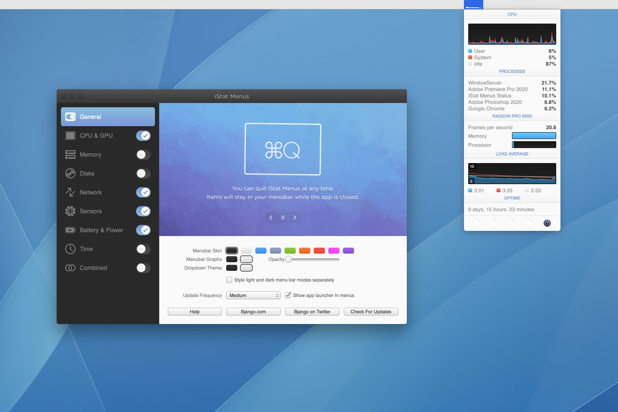Disable the CPU & GPU toggle

pyautogui.click(x=143, y=136)
